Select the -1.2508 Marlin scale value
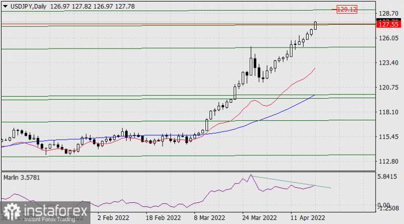 point(388,208)
